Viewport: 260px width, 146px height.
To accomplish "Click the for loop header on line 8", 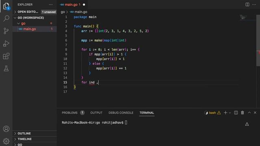I will [x=110, y=49].
